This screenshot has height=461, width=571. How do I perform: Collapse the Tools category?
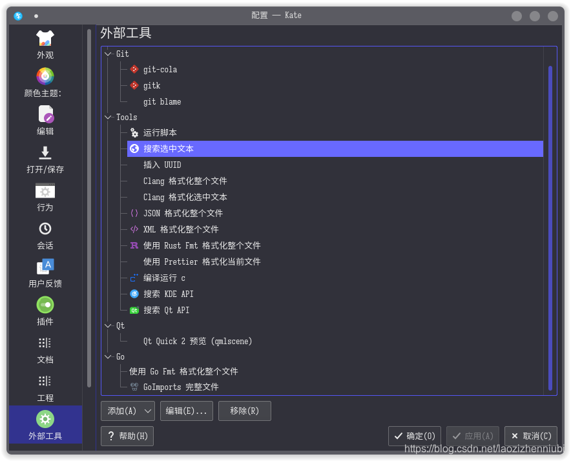tap(108, 118)
